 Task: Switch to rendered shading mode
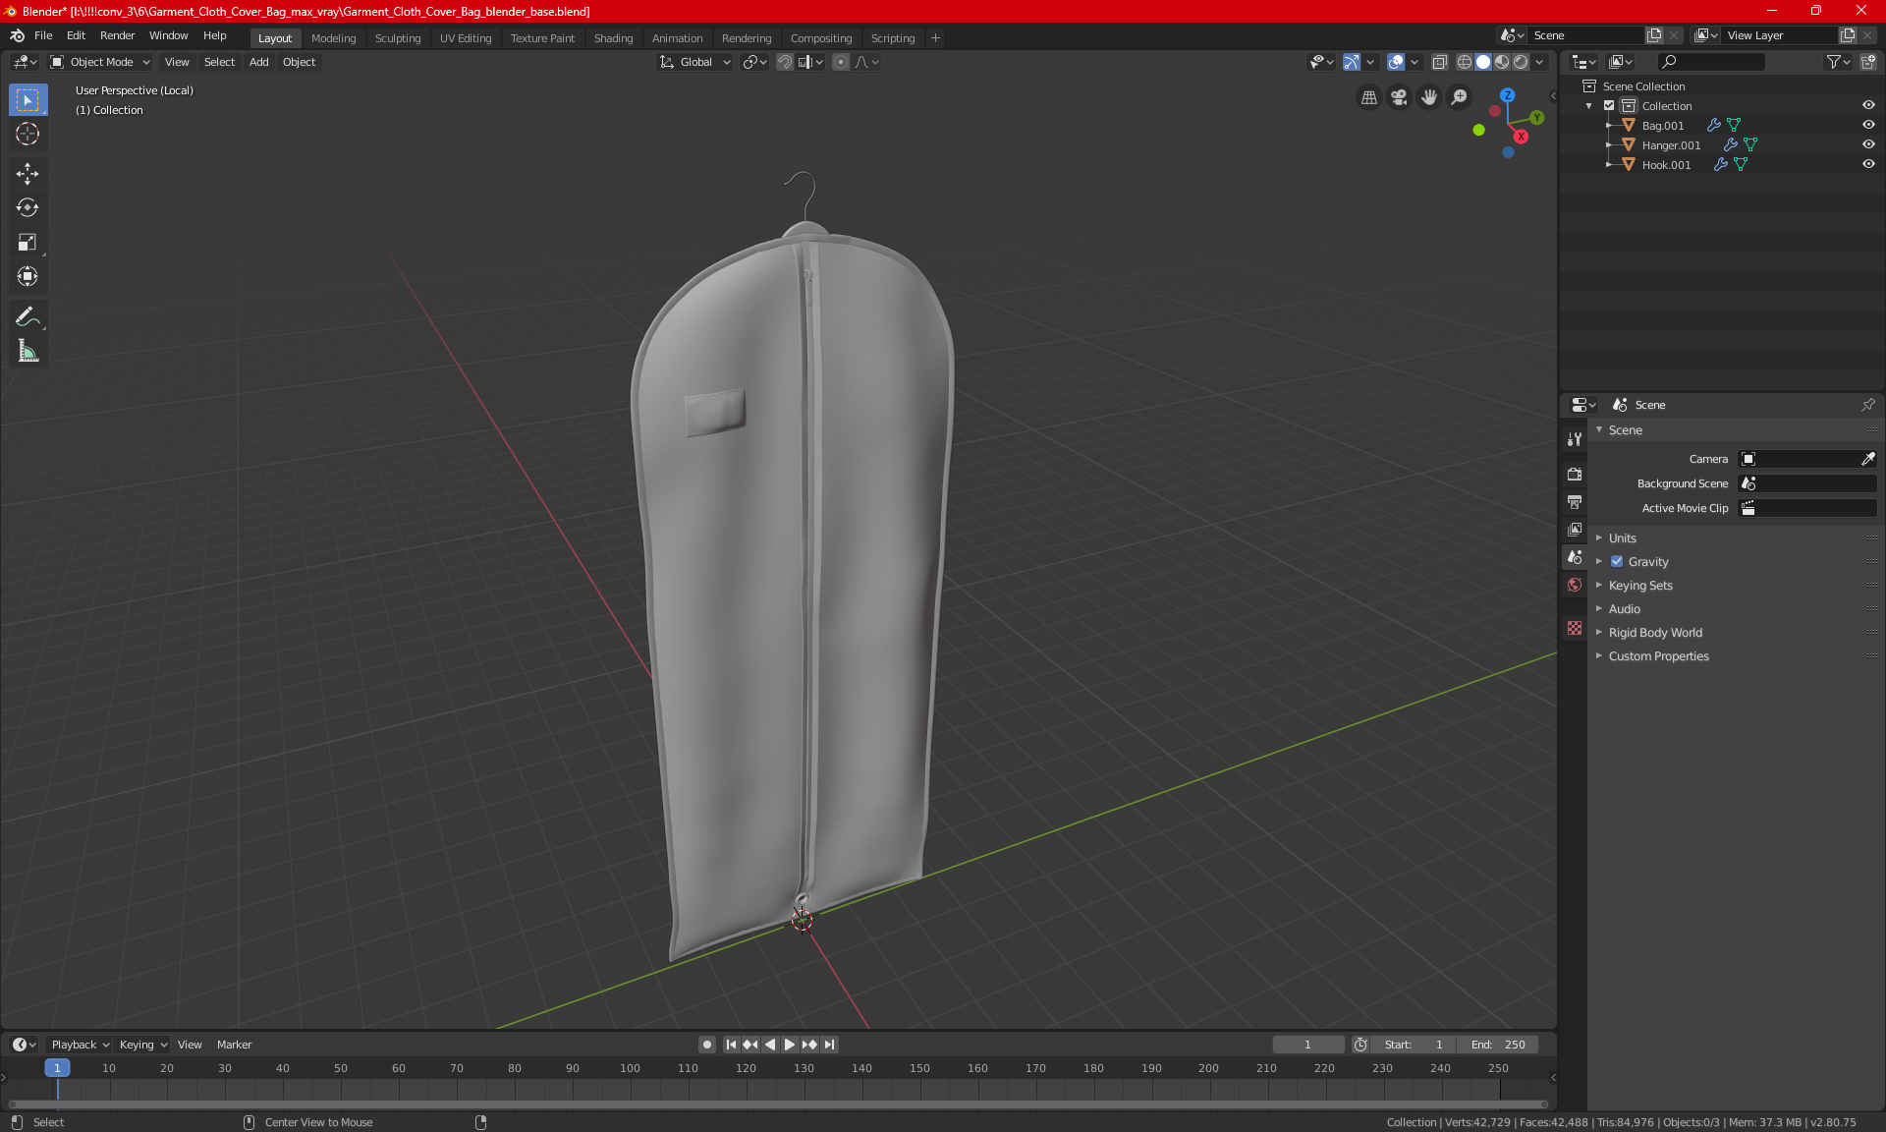pos(1521,62)
